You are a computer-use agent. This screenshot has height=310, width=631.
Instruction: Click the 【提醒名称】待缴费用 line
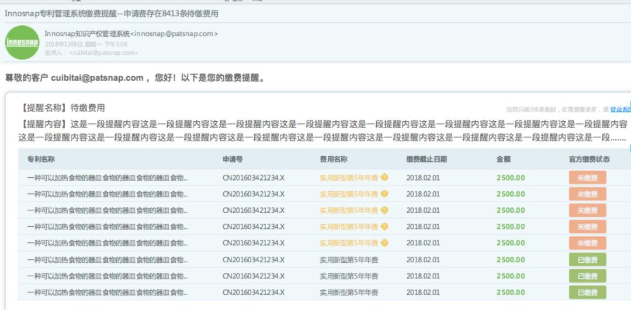point(63,108)
